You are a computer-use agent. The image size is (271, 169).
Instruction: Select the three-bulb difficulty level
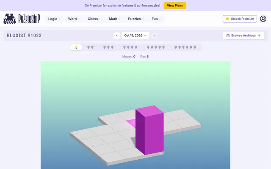[108, 47]
